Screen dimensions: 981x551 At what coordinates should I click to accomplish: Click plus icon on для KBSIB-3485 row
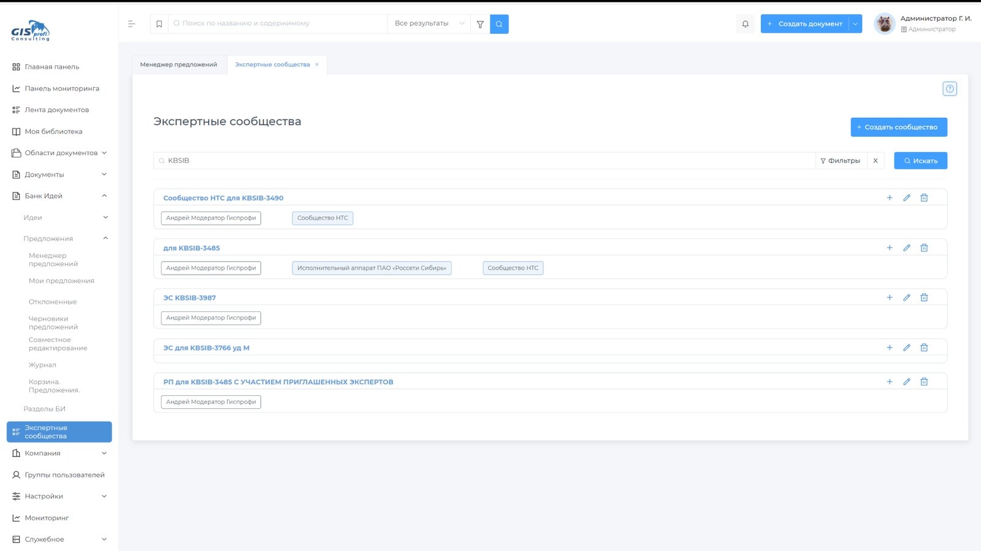coord(890,248)
